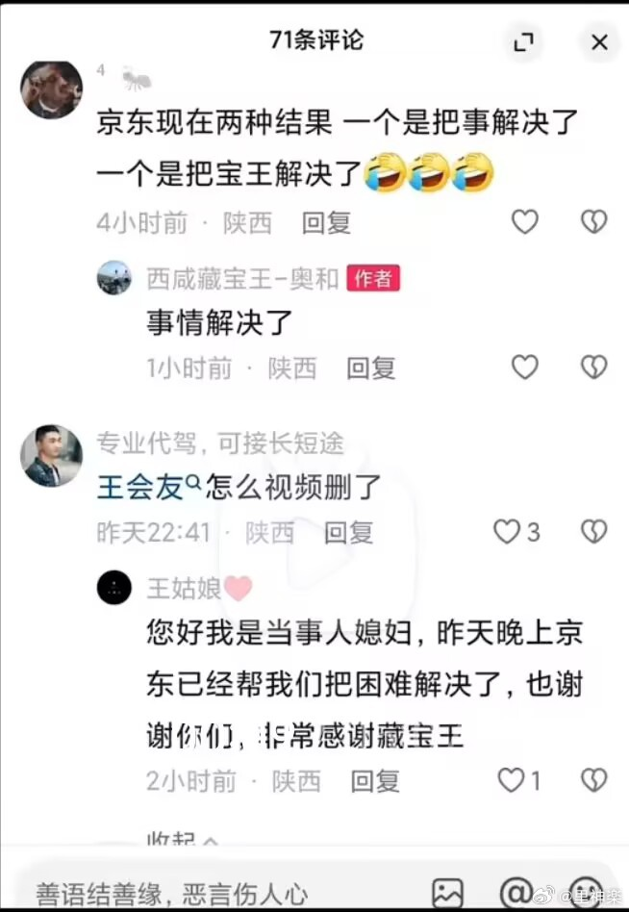Viewport: 629px width, 912px height.
Task: Reply to 王姑娘's comment
Action: point(375,781)
